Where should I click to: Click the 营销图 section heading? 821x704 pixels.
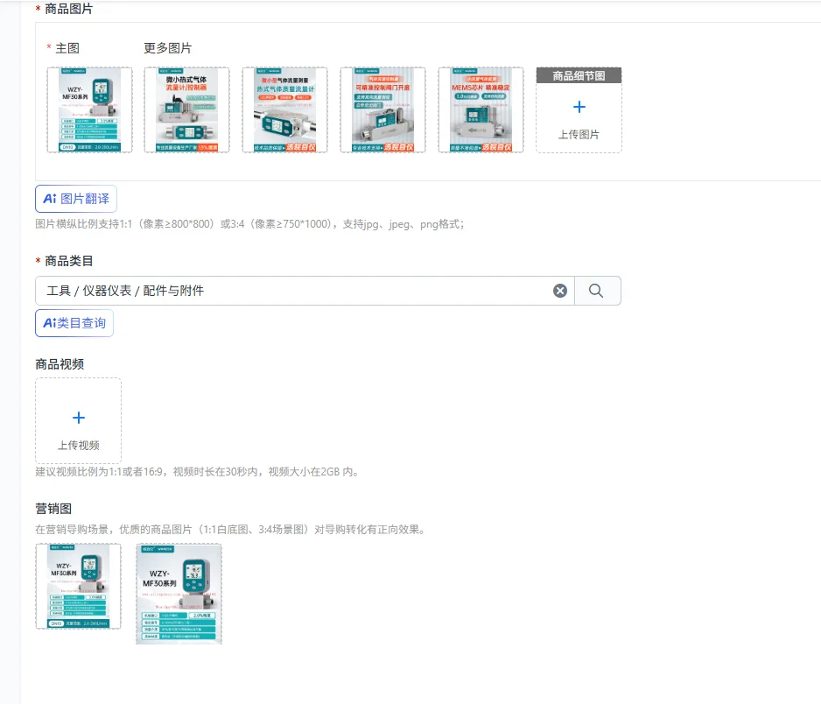click(53, 508)
